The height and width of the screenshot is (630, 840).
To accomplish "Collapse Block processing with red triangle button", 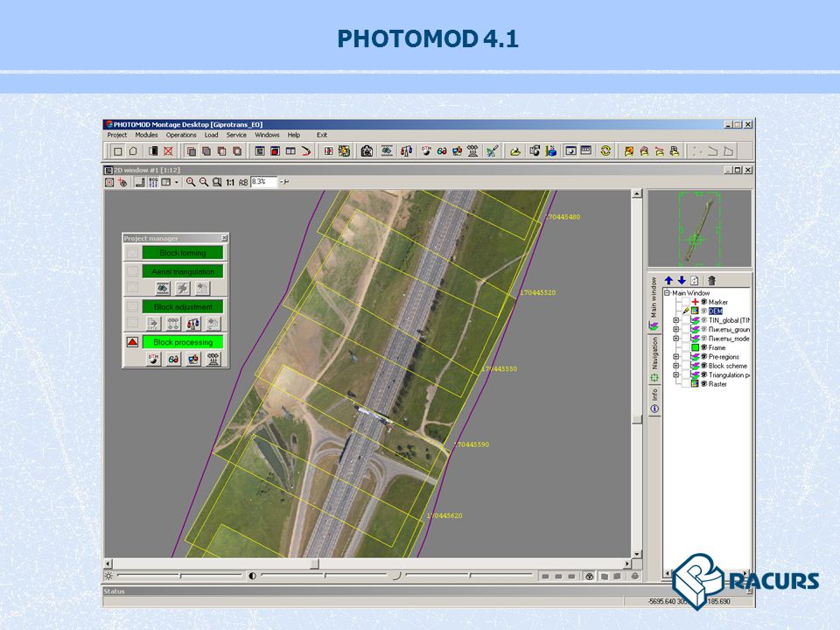I will [x=132, y=342].
